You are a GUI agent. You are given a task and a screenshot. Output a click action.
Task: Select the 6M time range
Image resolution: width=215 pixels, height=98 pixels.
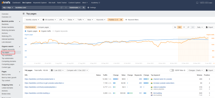180,27
